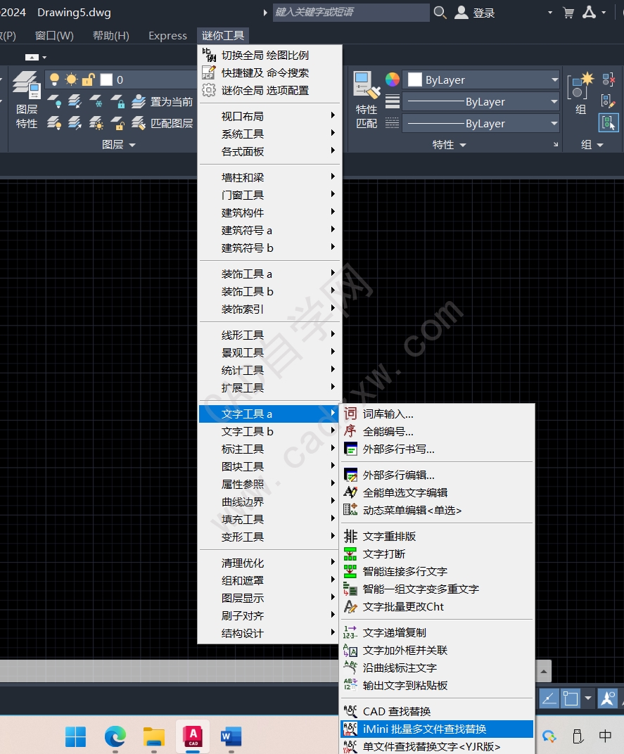Click 词库输入 icon in submenu
The width and height of the screenshot is (624, 754).
[x=350, y=414]
